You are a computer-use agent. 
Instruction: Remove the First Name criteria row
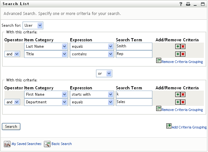click(x=183, y=94)
